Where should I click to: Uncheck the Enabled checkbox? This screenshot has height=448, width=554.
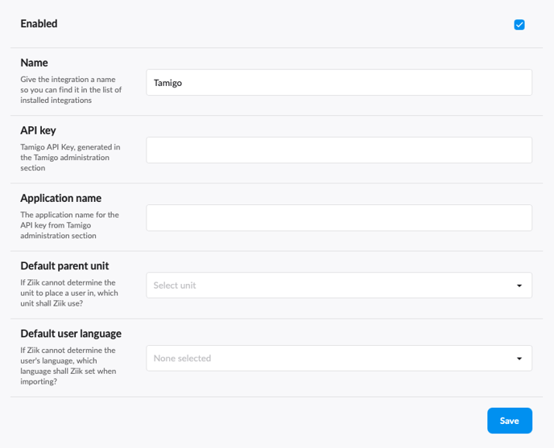tap(519, 25)
